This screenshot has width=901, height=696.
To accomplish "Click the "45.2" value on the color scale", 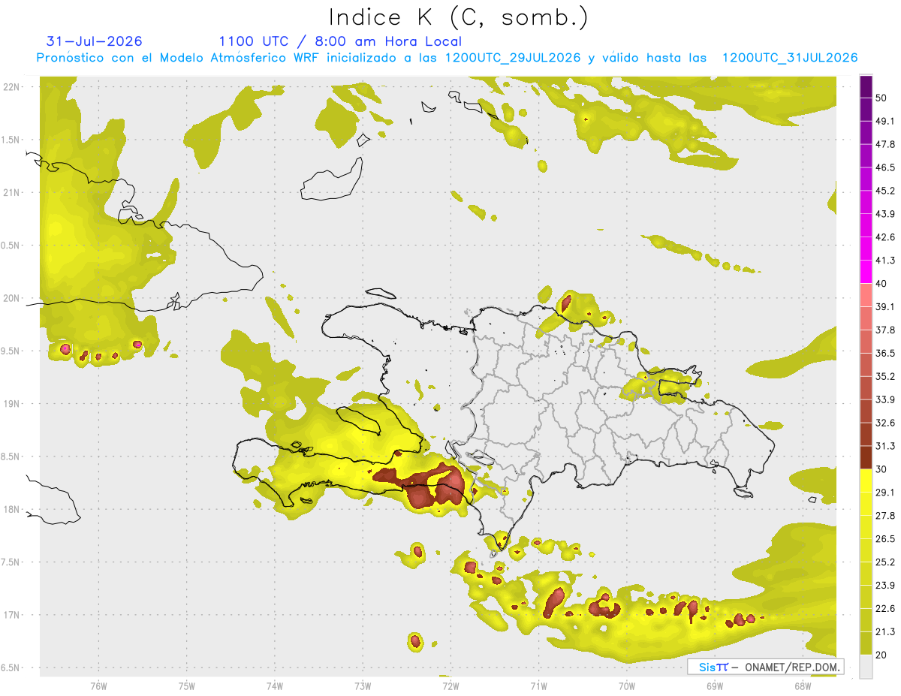I will [885, 191].
